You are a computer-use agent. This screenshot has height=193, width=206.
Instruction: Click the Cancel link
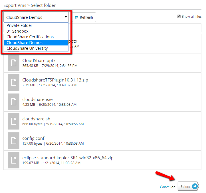pos(165,187)
